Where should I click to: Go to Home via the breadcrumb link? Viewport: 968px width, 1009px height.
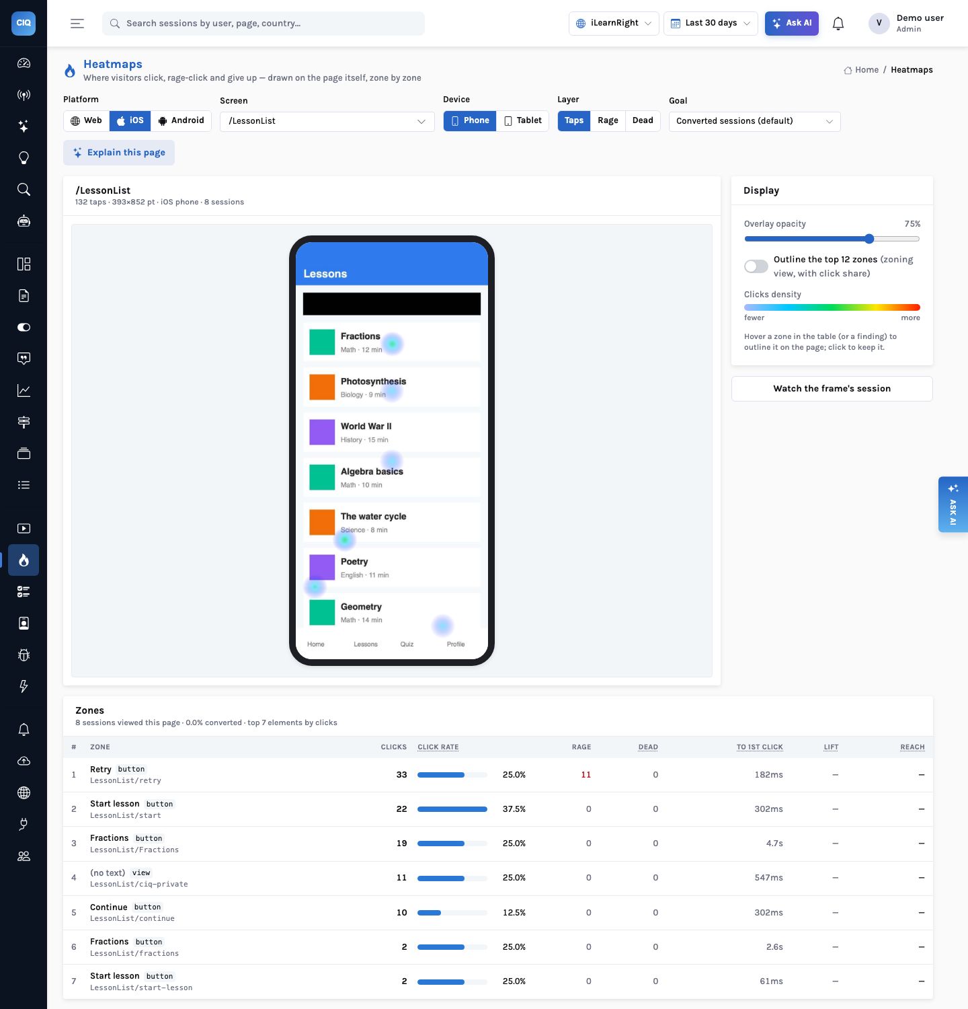click(x=861, y=70)
